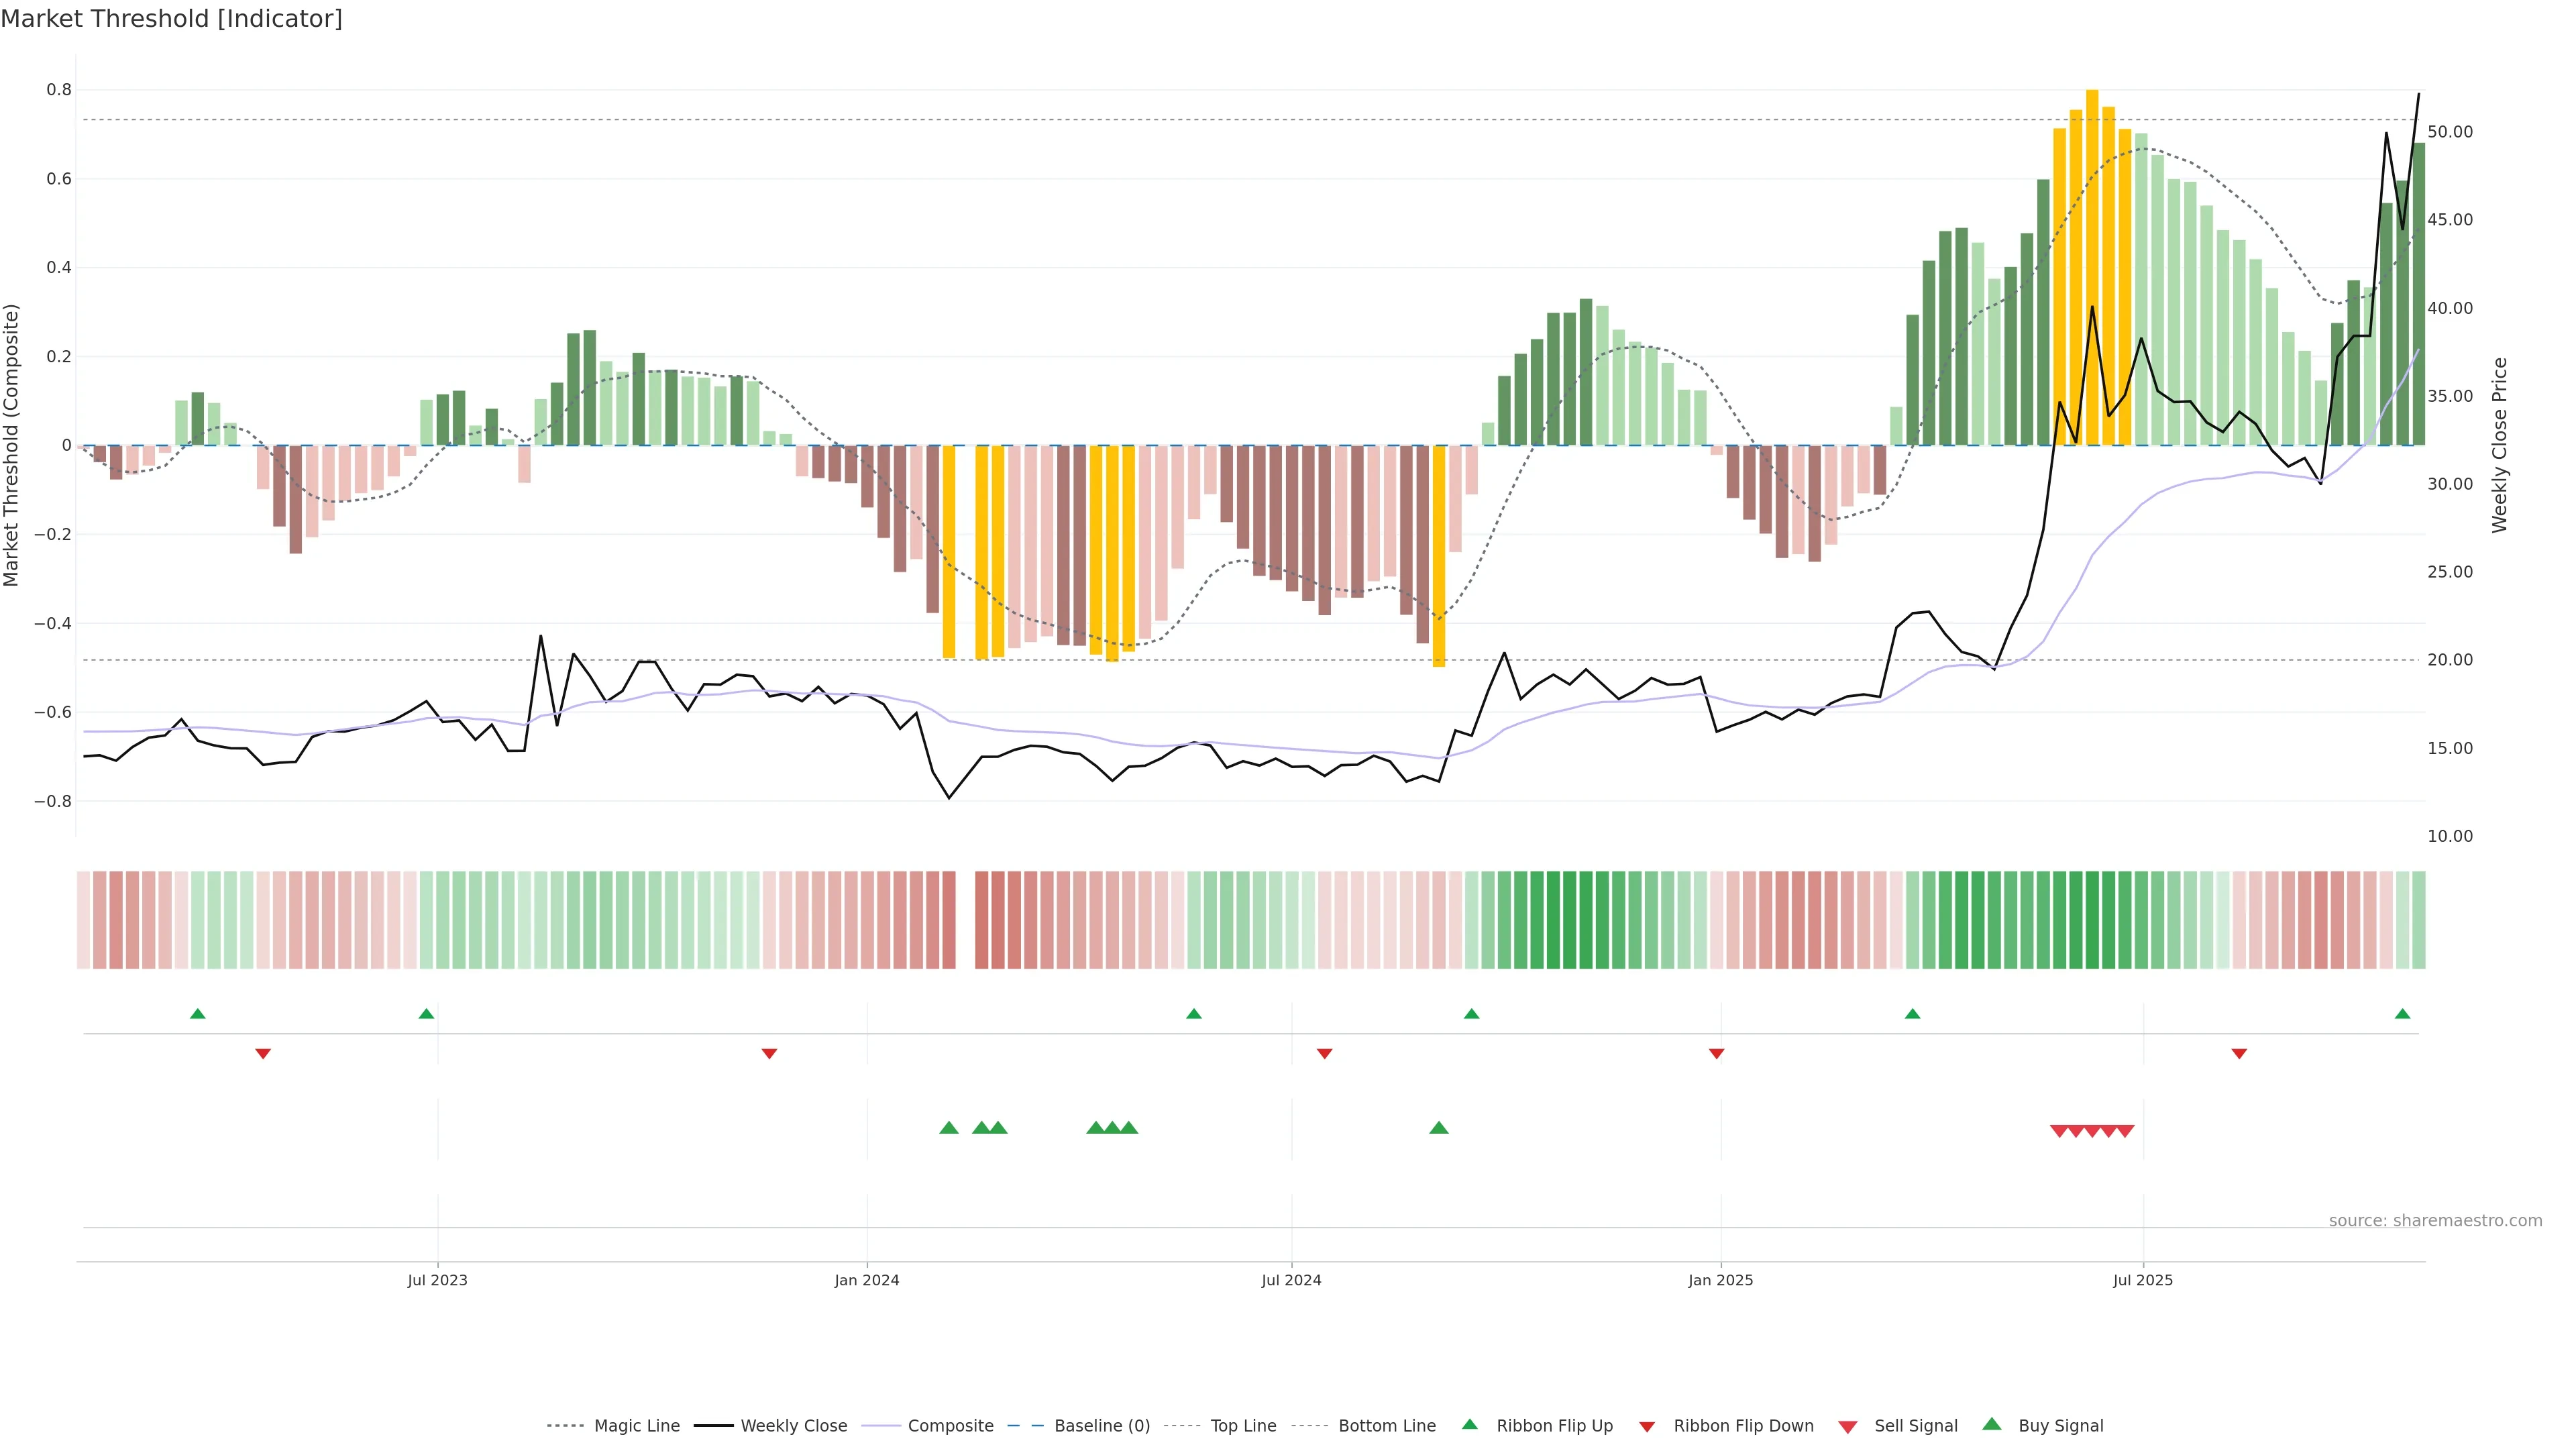Image resolution: width=2576 pixels, height=1449 pixels.
Task: Toggle the Magic Line legend entry
Action: tap(636, 1426)
